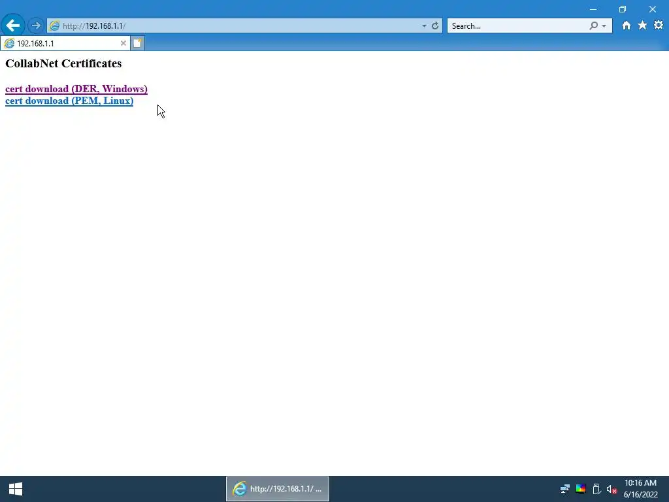Select the 192.168.1.1 browser tab

coord(65,43)
